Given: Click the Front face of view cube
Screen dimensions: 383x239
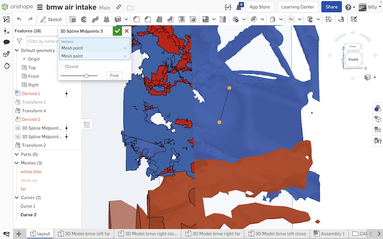Looking at the screenshot, I should click(353, 59).
